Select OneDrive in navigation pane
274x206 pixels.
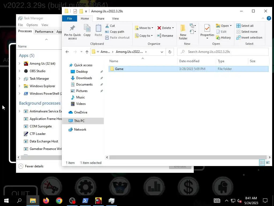coord(81,112)
